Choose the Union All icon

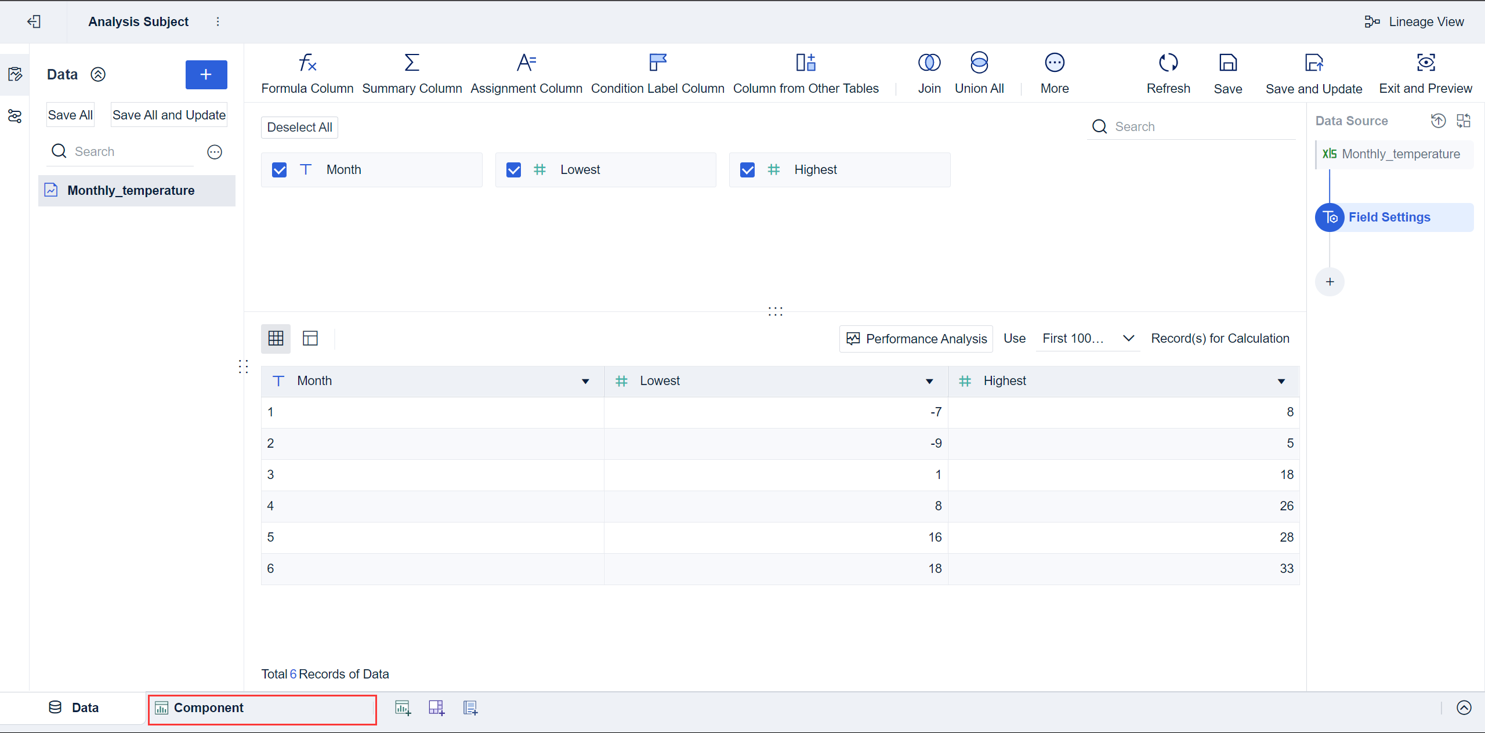(x=979, y=63)
